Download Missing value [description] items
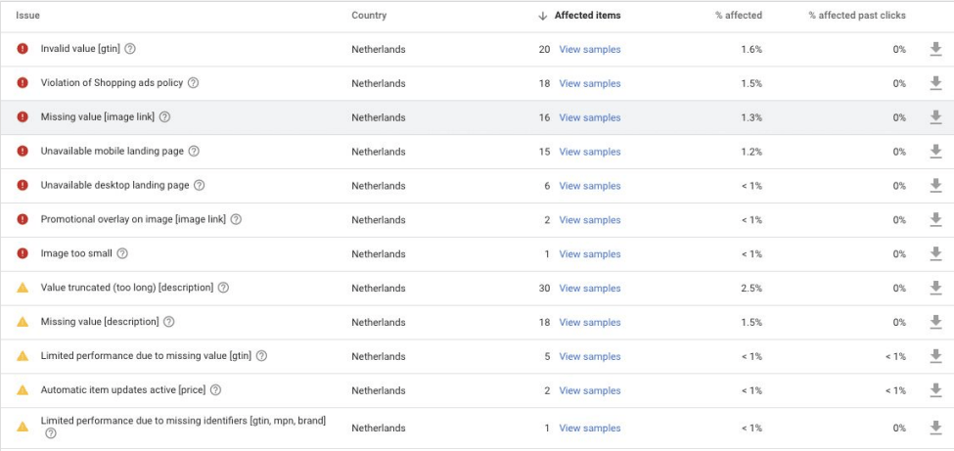 click(935, 322)
